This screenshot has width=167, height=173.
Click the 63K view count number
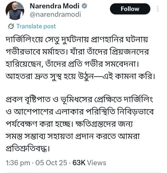coord(79,163)
